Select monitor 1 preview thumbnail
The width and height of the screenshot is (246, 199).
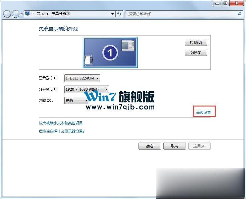110,52
